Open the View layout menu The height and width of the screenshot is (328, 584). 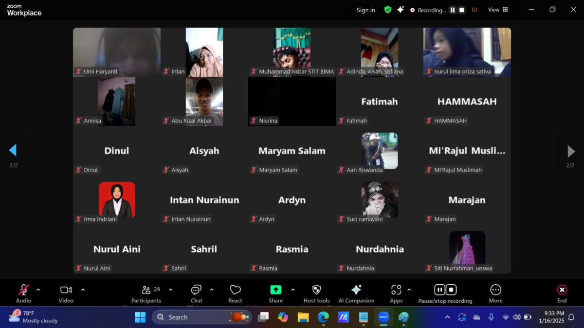[x=498, y=10]
